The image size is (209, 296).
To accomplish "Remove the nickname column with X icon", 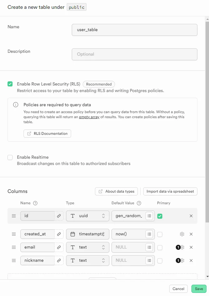I will 191,260.
